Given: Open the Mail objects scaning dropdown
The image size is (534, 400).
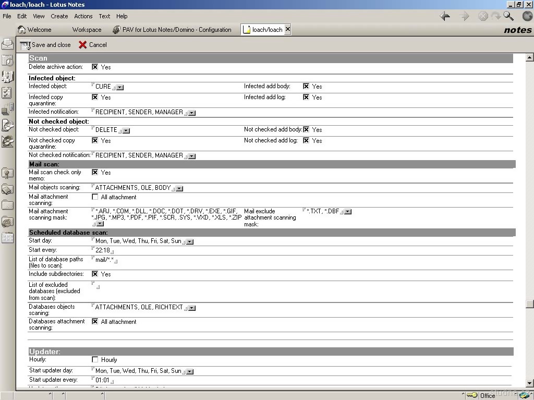Looking at the screenshot, I should coord(179,188).
